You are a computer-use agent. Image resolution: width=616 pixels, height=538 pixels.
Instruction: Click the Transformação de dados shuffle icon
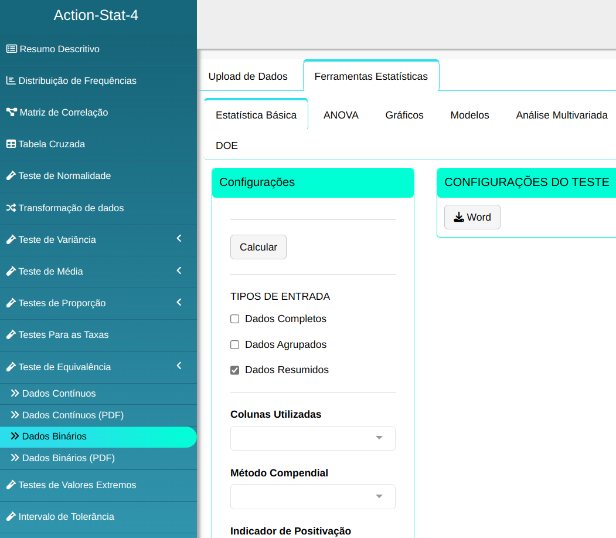tap(11, 208)
